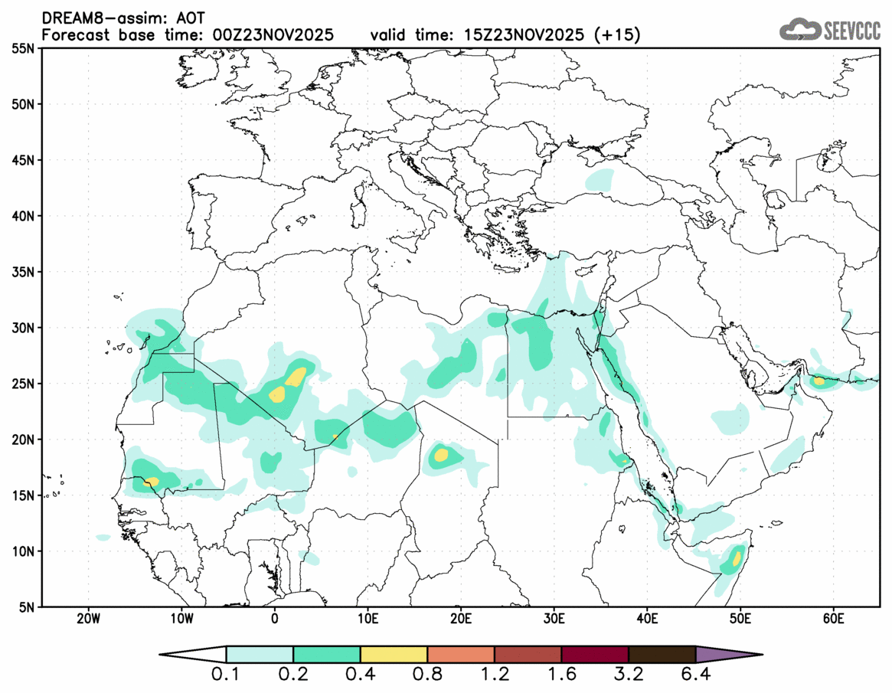This screenshot has height=693, width=892.
Task: Click the 30N latitude axis label
Action: click(25, 328)
